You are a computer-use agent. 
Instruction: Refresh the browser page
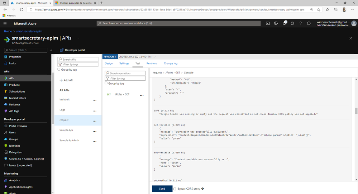click(22, 10)
